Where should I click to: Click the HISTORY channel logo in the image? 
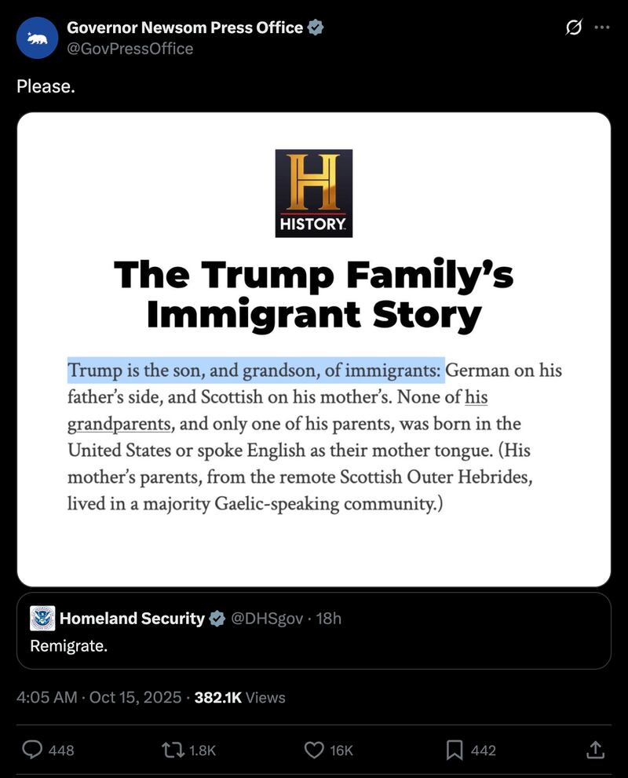(x=313, y=191)
